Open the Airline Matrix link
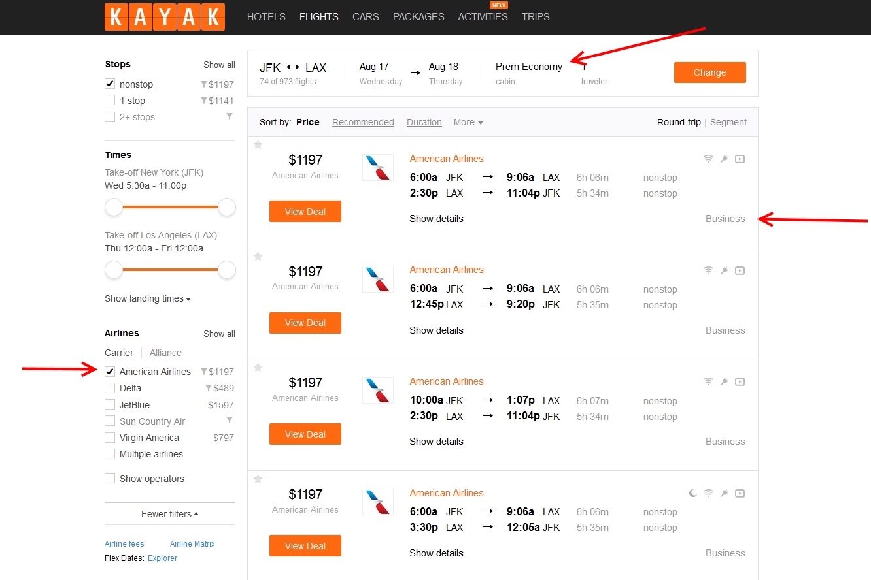This screenshot has width=871, height=580. (x=192, y=544)
